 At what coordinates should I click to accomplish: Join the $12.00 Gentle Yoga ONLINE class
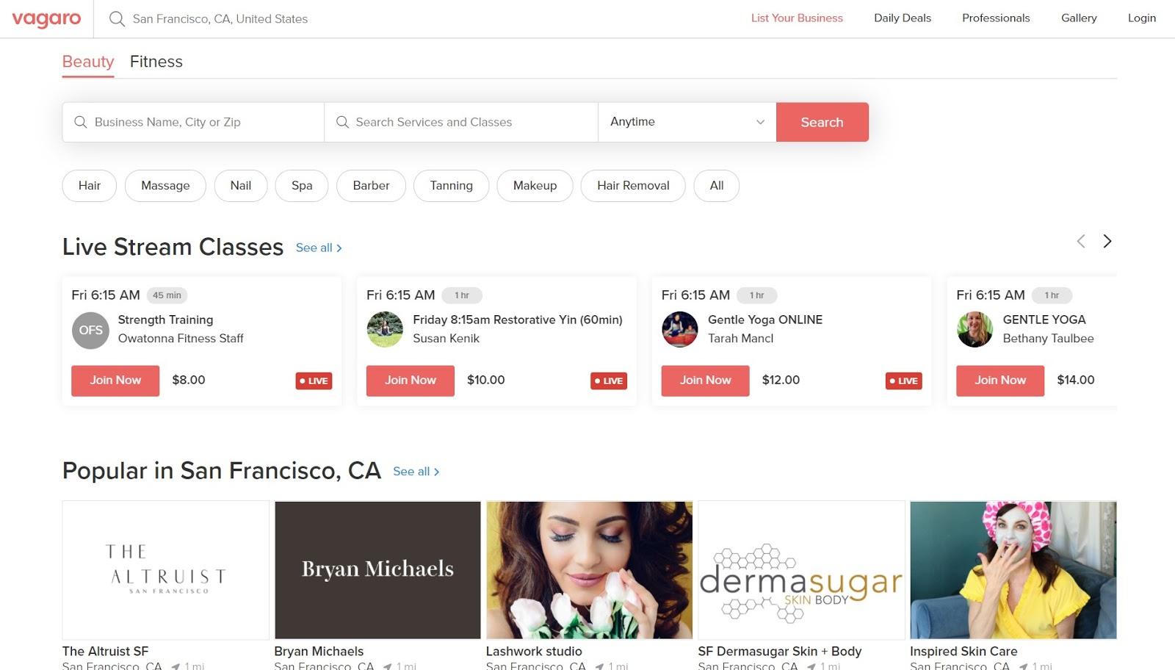[x=706, y=381]
